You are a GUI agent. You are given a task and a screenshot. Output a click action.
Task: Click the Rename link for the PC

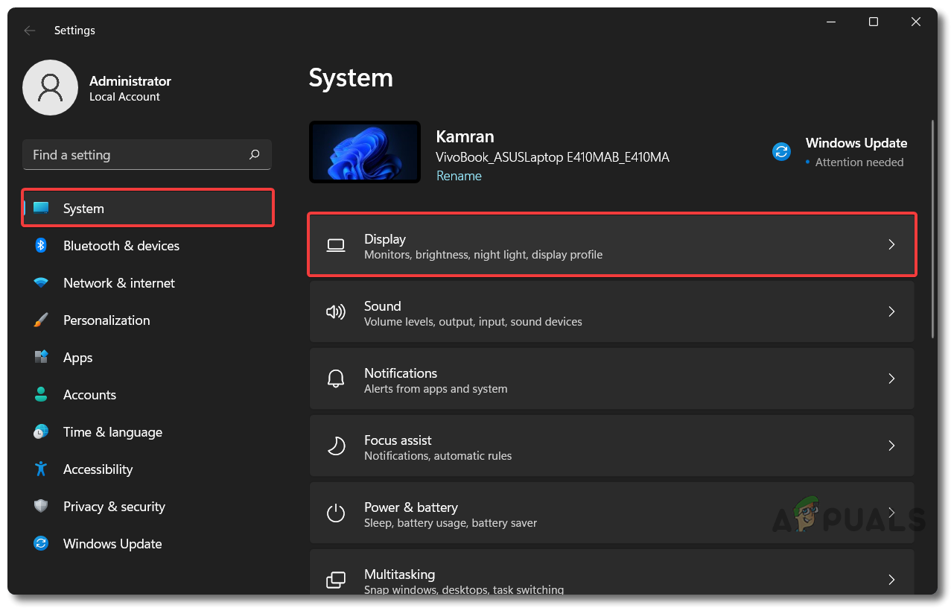pos(459,176)
